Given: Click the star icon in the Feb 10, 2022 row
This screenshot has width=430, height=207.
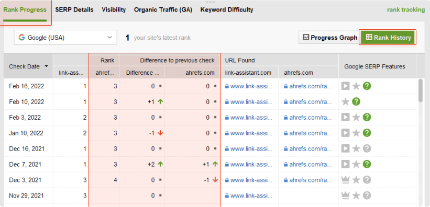Looking at the screenshot, I should 346,102.
